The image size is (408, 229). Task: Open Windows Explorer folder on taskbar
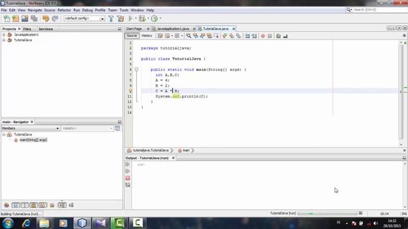(x=44, y=223)
